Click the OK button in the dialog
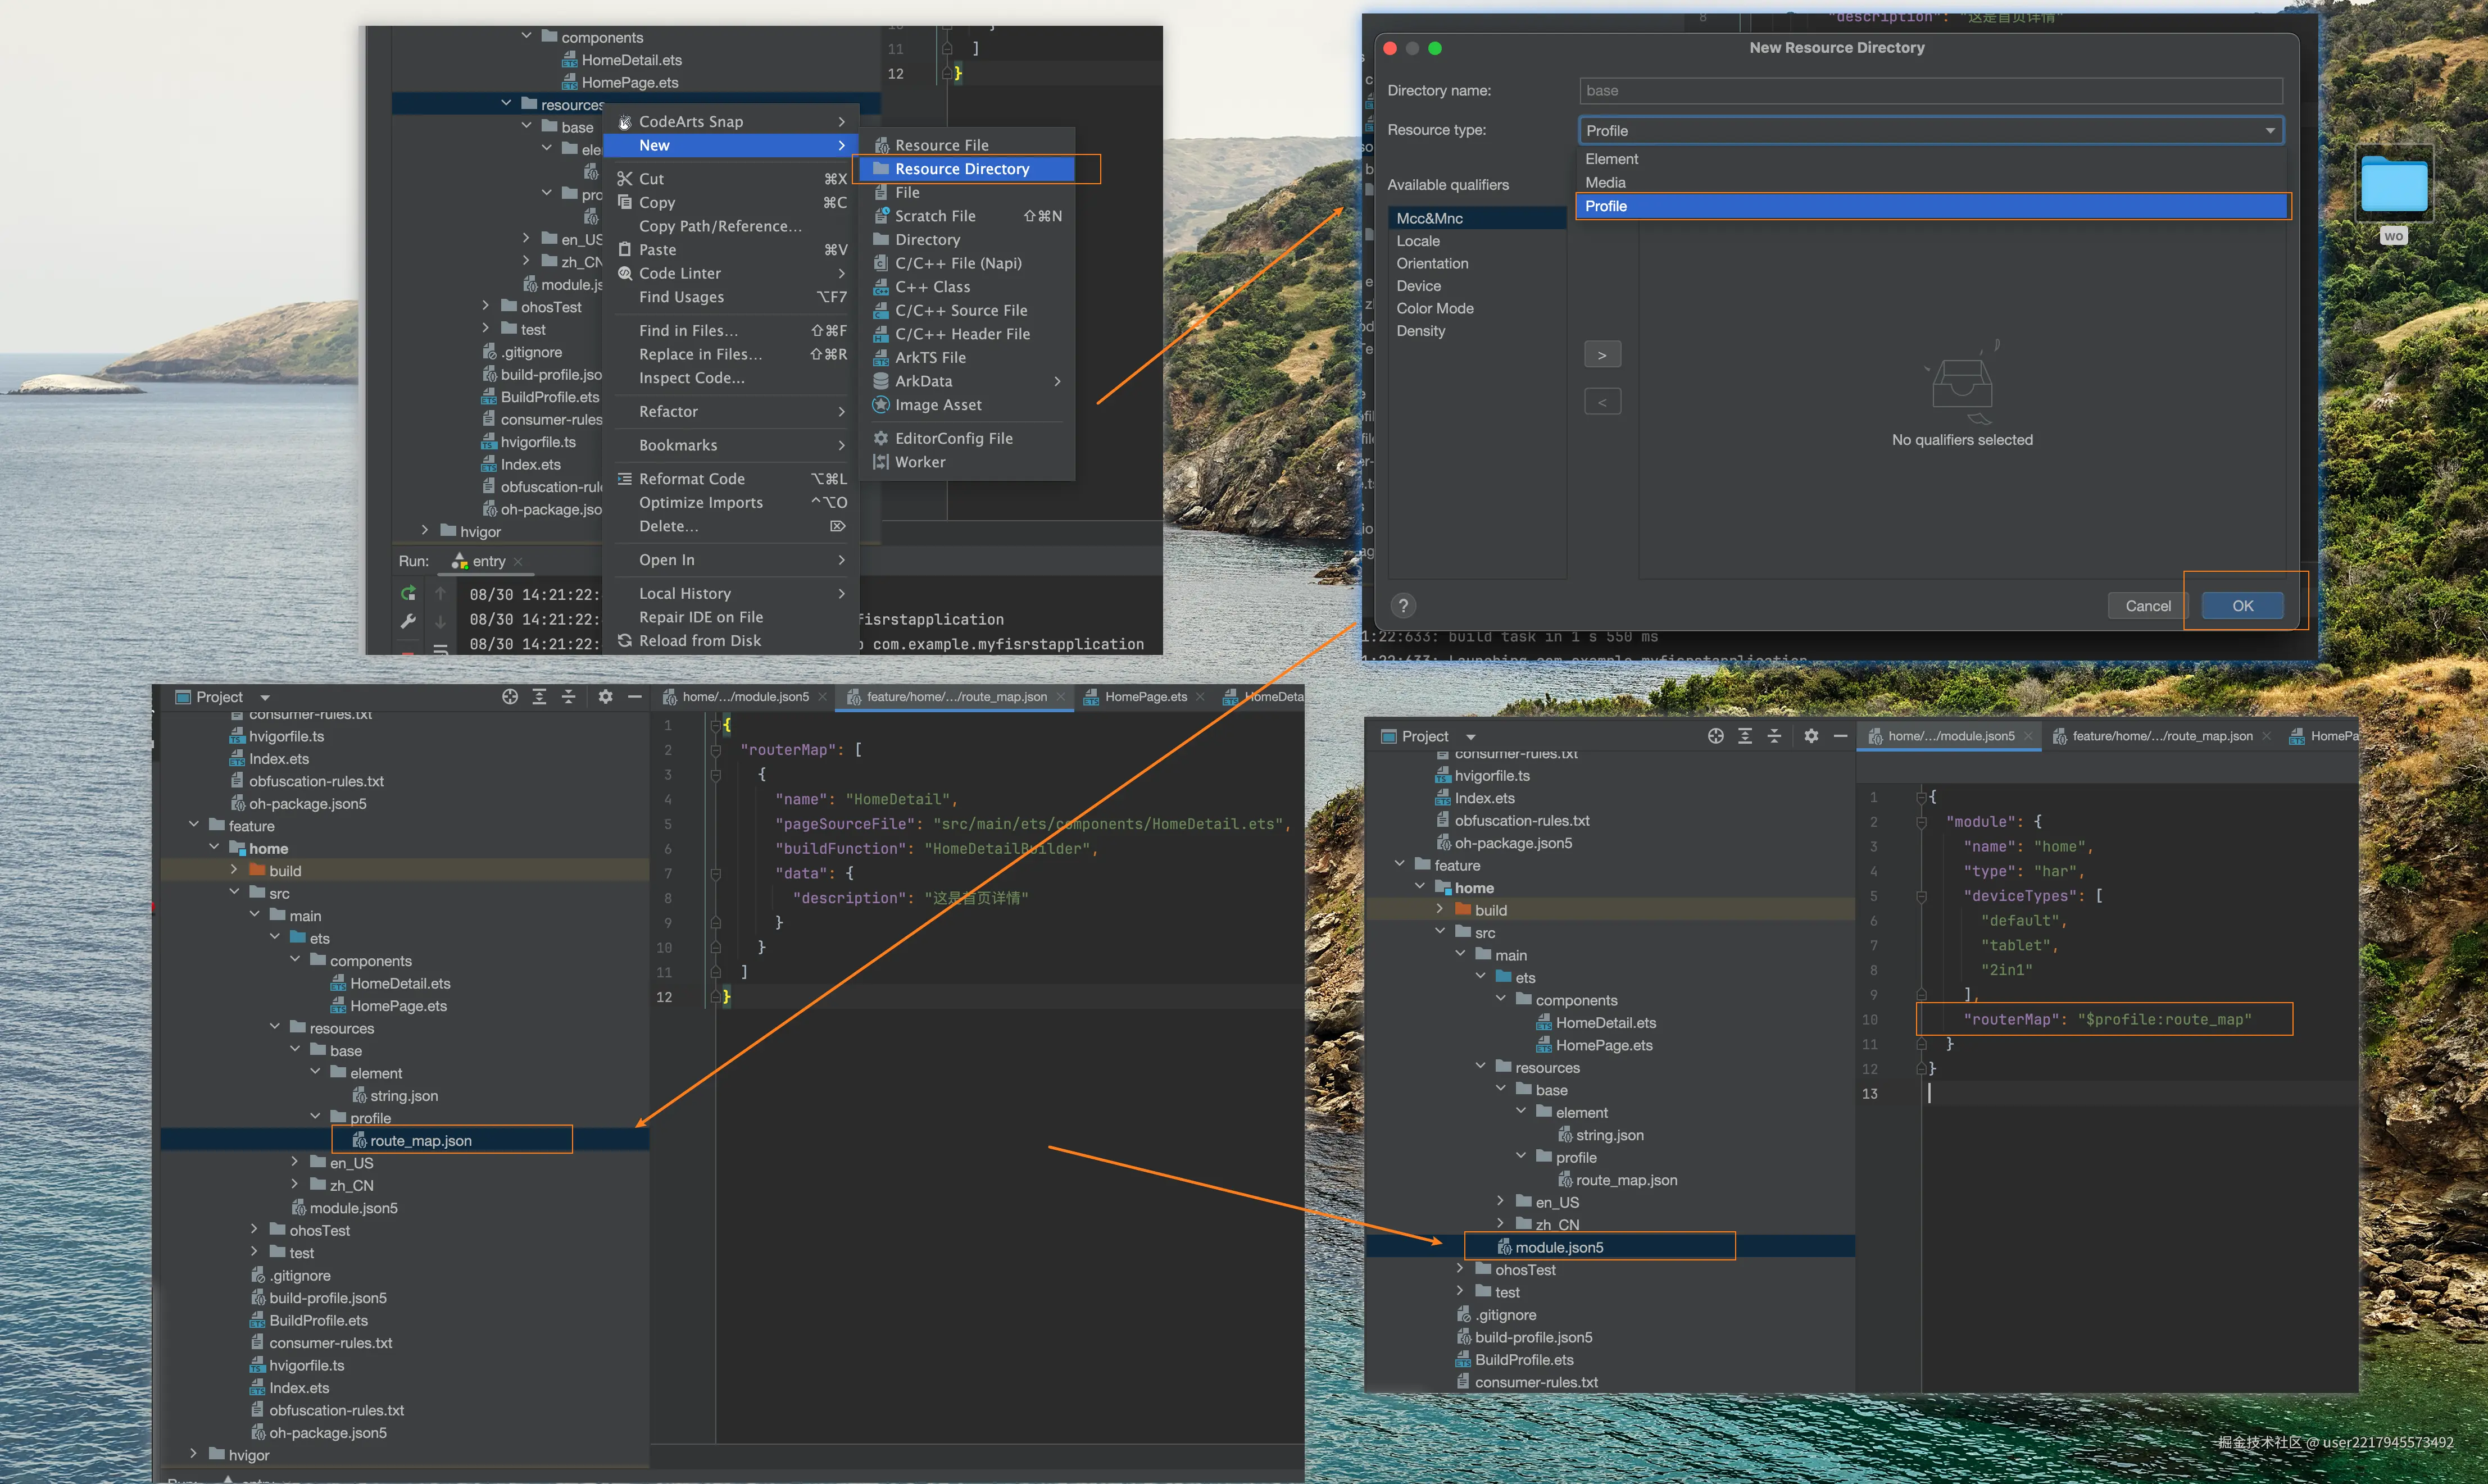The image size is (2488, 1484). (x=2243, y=605)
